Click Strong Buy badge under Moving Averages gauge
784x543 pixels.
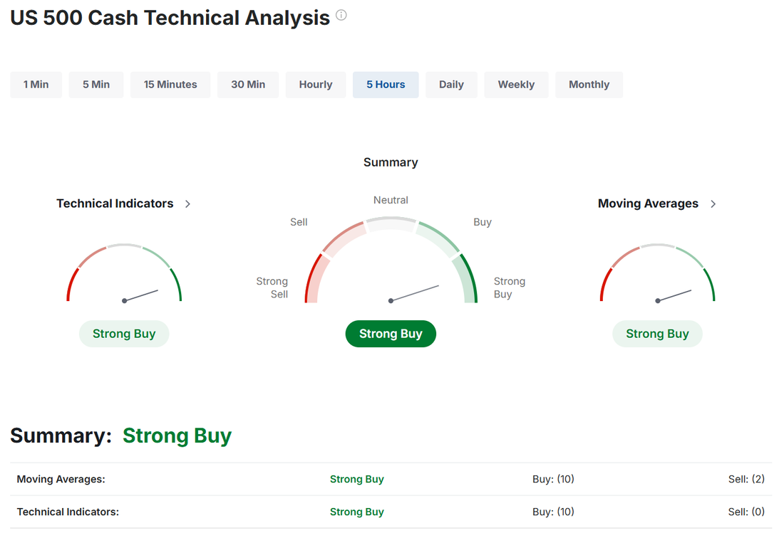[x=658, y=334]
